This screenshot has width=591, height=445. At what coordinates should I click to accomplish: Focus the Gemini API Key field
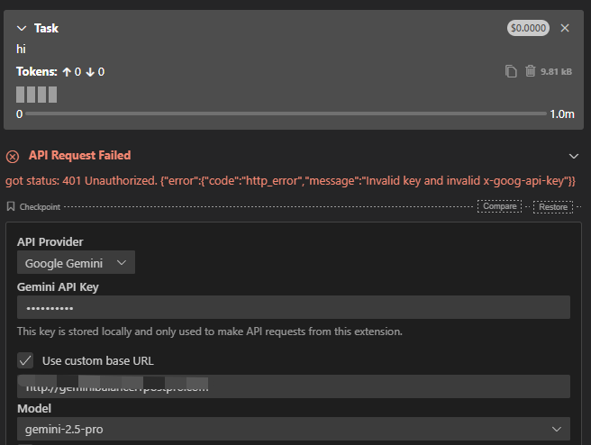[x=294, y=307]
